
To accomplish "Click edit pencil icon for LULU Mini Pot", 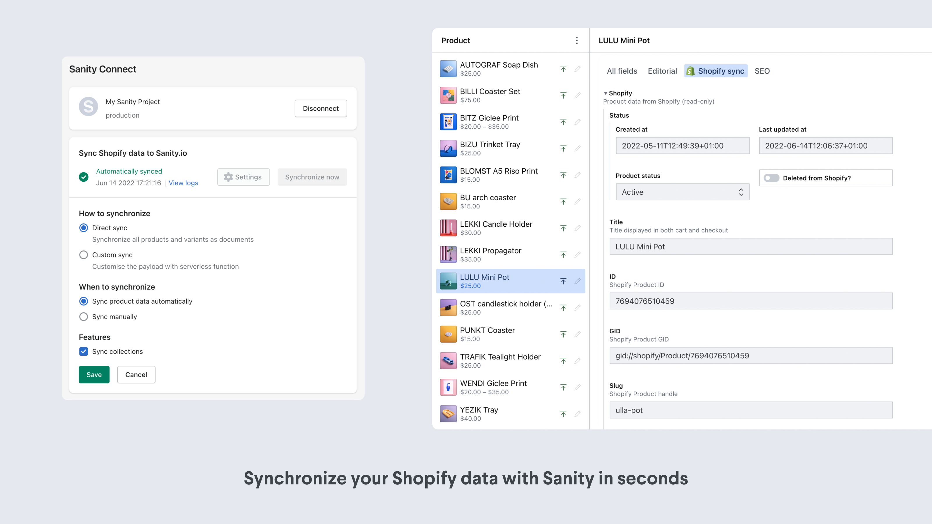I will point(578,281).
